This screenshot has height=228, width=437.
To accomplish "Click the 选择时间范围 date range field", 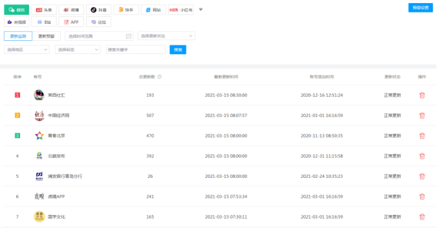I will (x=99, y=36).
